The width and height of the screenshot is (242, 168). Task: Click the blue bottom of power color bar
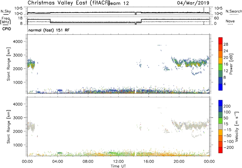[x=221, y=87]
